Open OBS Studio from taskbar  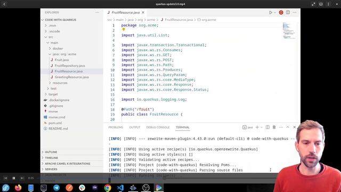tap(146, 188)
